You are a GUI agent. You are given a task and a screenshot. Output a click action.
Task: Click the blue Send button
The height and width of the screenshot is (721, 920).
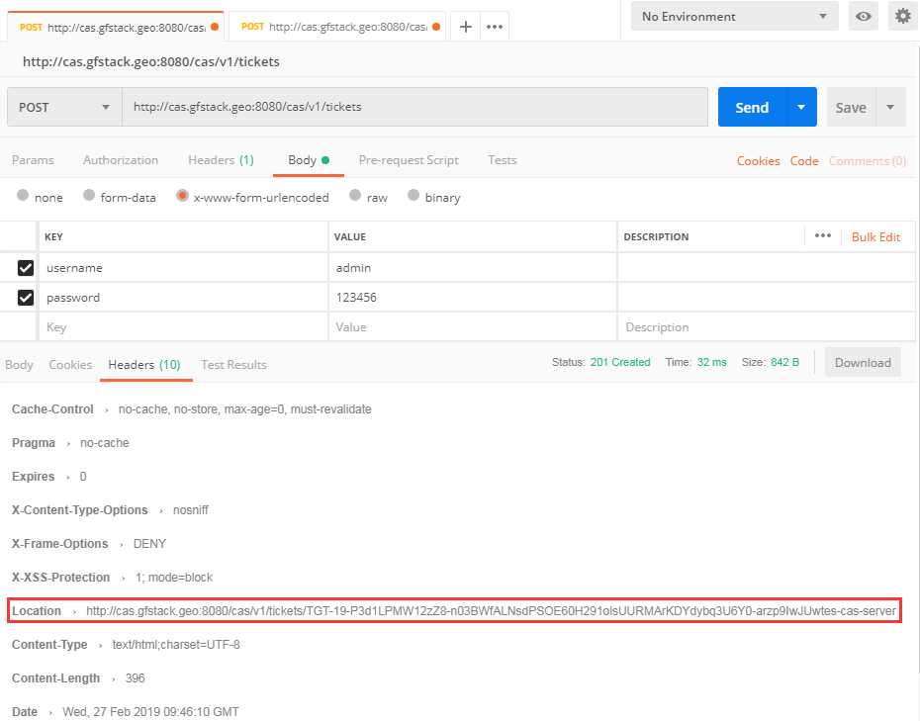point(752,108)
